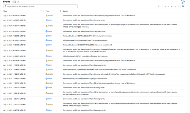The width and height of the screenshot is (190, 113).
Task: Click the INFO icon for 02:05:05 event
Action: (47, 45)
